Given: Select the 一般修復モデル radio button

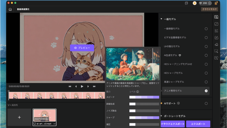Looking at the screenshot, I should pyautogui.click(x=206, y=29).
